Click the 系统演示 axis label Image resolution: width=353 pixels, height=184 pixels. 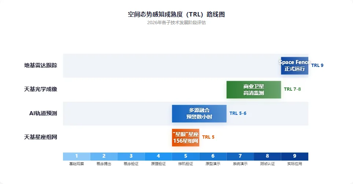pyautogui.click(x=240, y=164)
